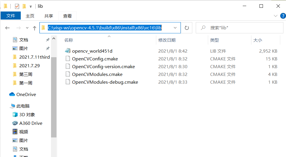Screen dimensions: 286x157
Task: Open OneDrive in navigation pane
Action: (26, 94)
